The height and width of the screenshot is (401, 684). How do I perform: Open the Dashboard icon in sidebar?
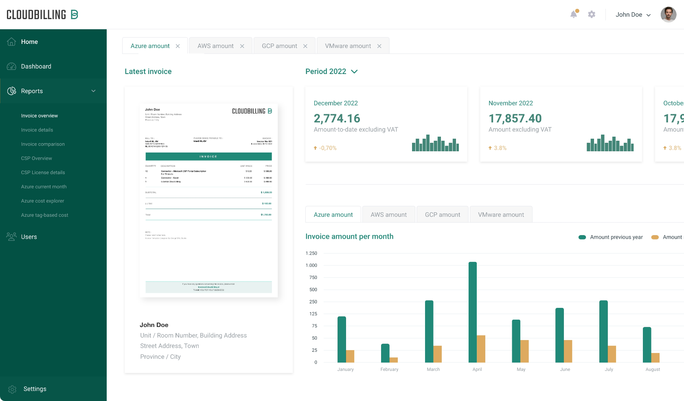(x=11, y=66)
